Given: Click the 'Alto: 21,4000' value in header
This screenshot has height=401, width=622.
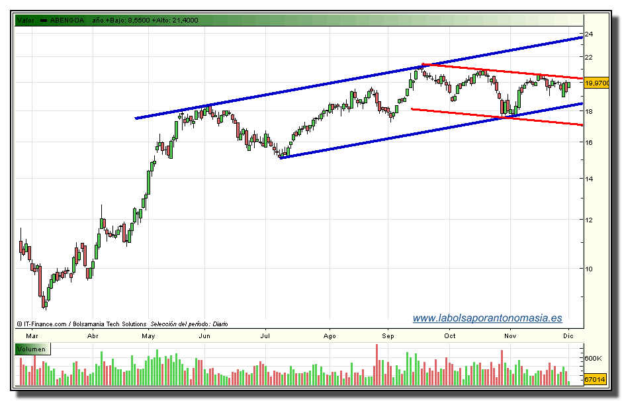Looking at the screenshot, I should click(x=176, y=21).
